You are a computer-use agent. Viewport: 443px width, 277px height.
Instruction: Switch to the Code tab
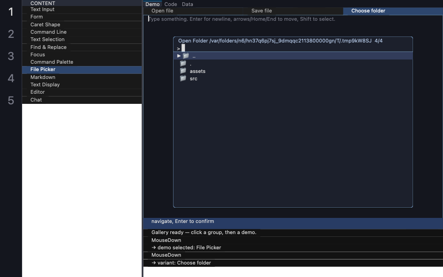pos(171,4)
